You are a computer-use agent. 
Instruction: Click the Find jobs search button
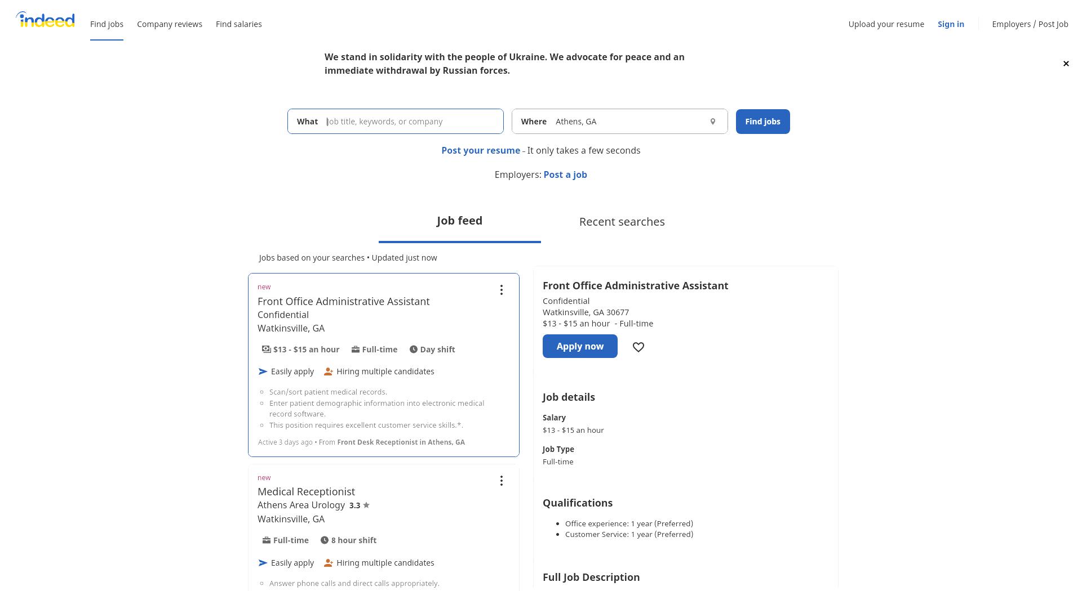pyautogui.click(x=762, y=122)
